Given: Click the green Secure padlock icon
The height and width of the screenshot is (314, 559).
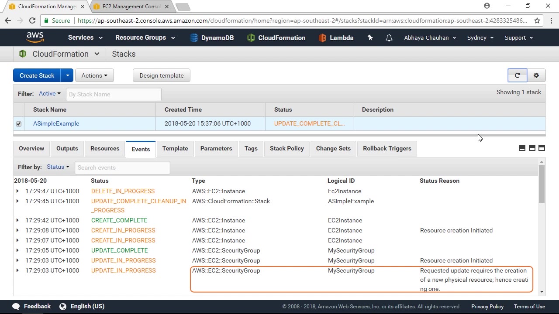Looking at the screenshot, I should click(x=46, y=20).
